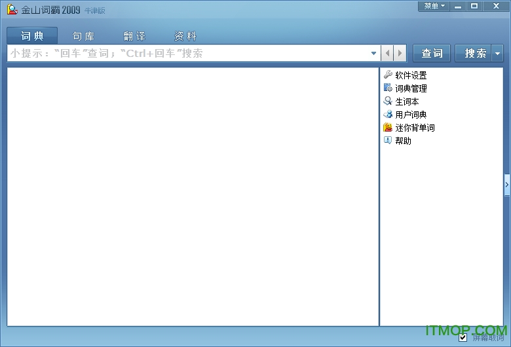511x347 pixels.
Task: Click the 生词本 magnifier icon
Action: pos(388,101)
